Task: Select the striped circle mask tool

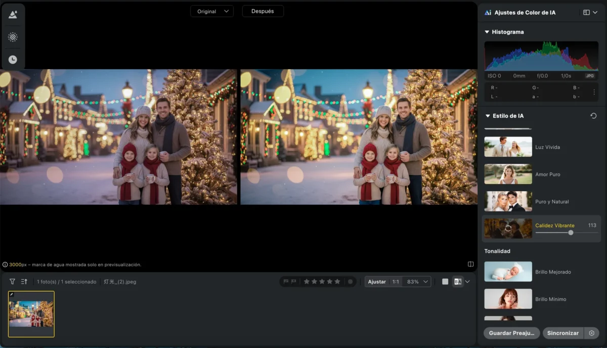Action: click(13, 37)
